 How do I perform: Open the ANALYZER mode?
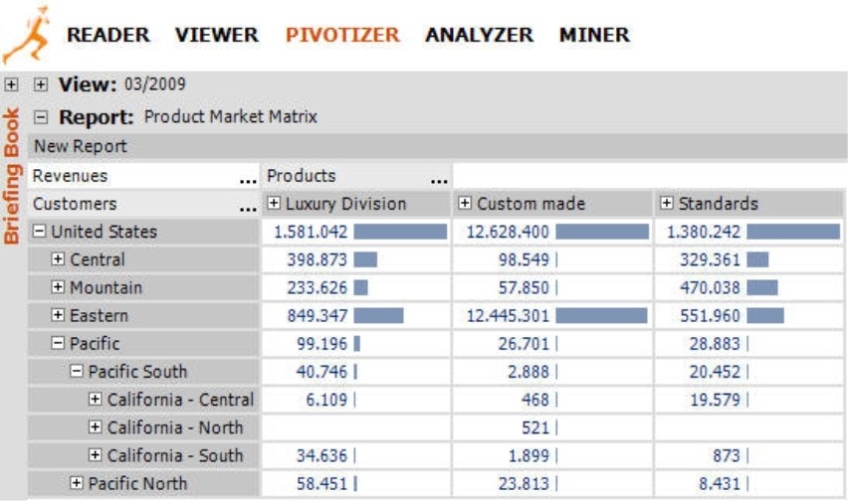pyautogui.click(x=479, y=35)
